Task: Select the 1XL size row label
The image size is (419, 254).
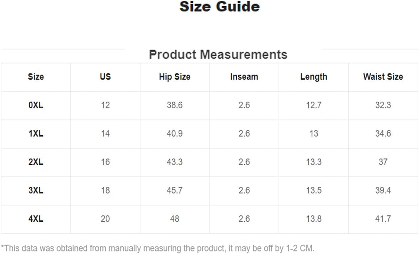Action: click(36, 134)
